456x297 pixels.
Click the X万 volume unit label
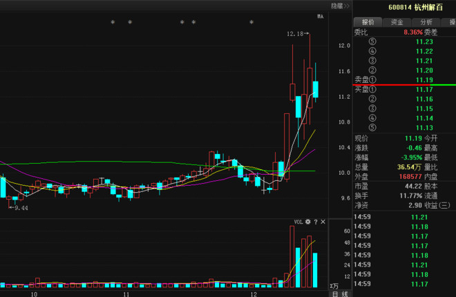coord(334,286)
